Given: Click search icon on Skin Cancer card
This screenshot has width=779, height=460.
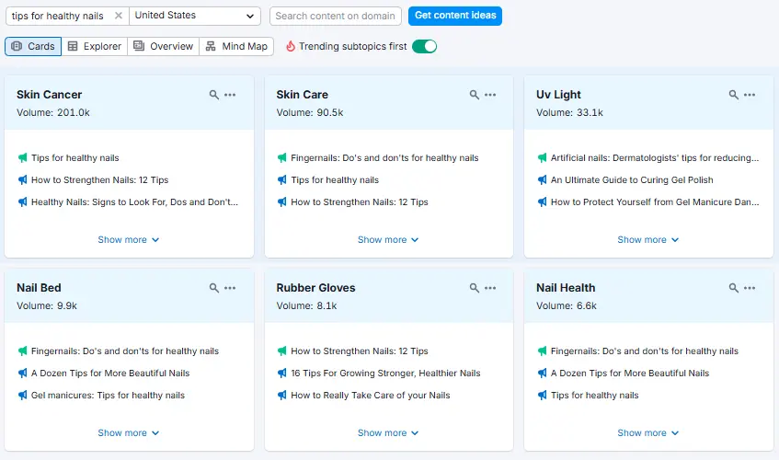Looking at the screenshot, I should click(x=214, y=95).
